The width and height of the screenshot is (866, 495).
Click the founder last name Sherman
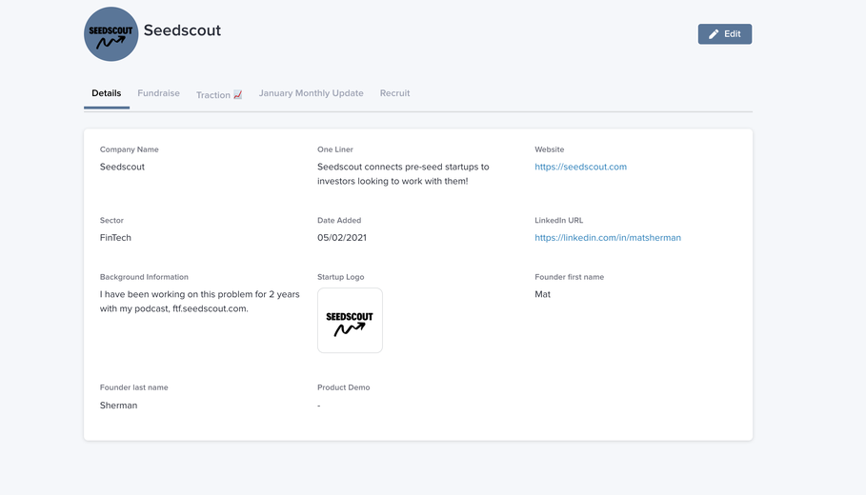click(119, 406)
